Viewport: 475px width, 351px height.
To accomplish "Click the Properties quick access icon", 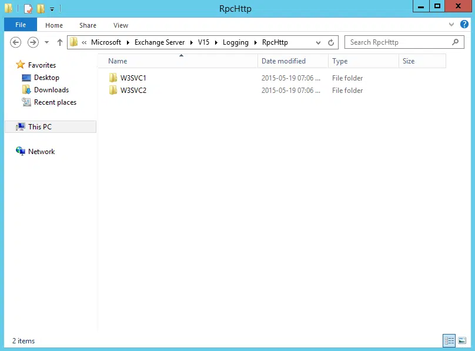I will pyautogui.click(x=28, y=8).
